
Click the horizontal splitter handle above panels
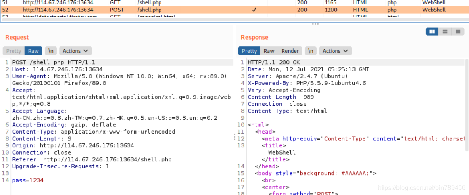(315, 24)
